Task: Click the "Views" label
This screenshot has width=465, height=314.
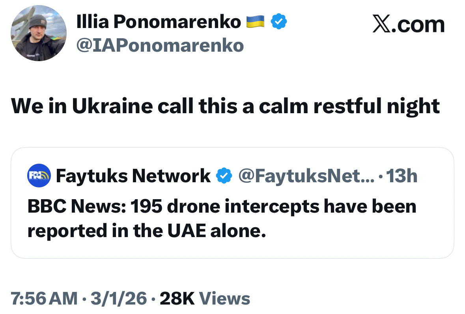Action: (225, 298)
